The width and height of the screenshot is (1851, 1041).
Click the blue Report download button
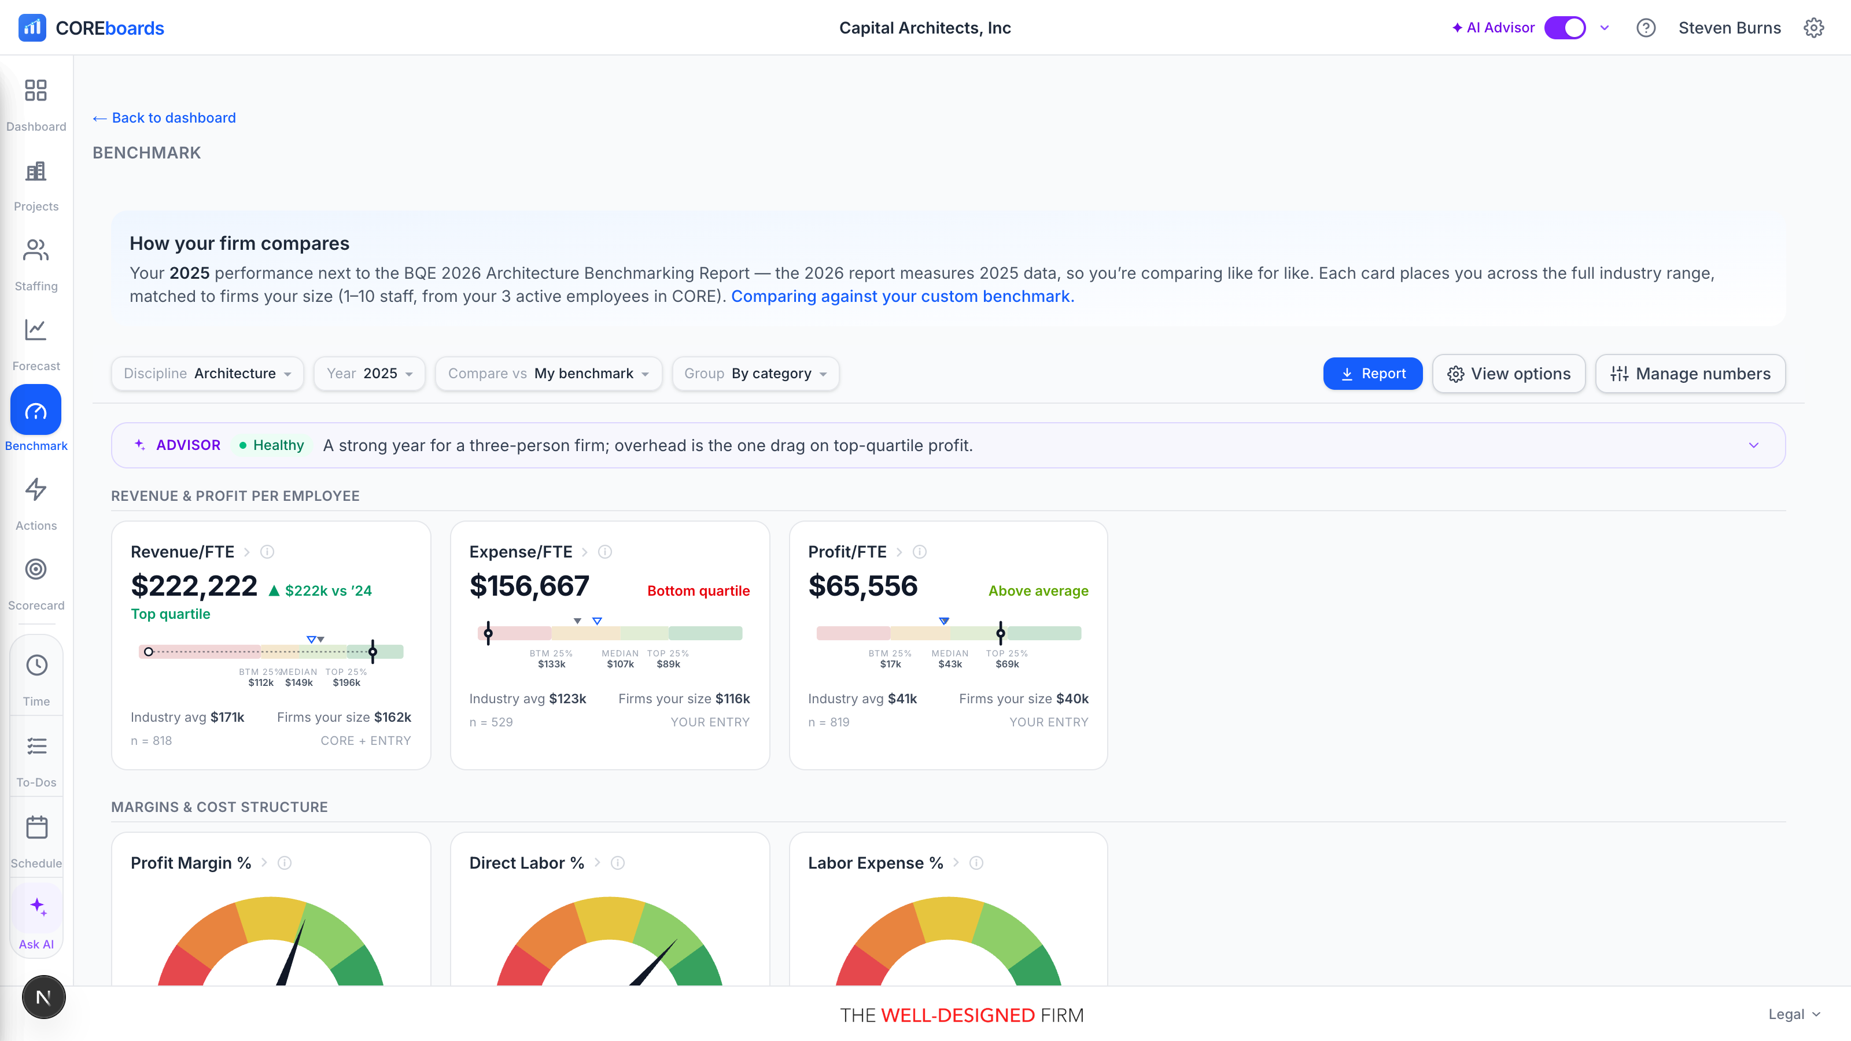(x=1373, y=374)
